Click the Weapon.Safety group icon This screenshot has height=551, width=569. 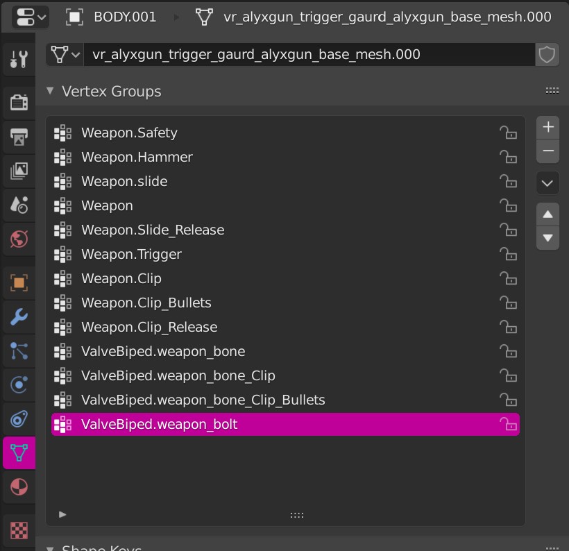62,133
